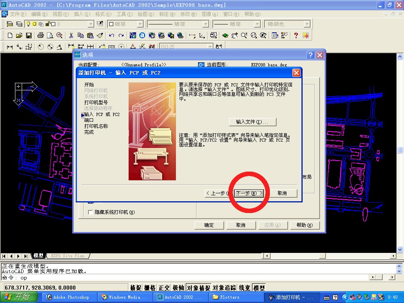This screenshot has height=303, width=404.
Task: Toggle the 模型 model/paper status button
Action: click(x=259, y=288)
